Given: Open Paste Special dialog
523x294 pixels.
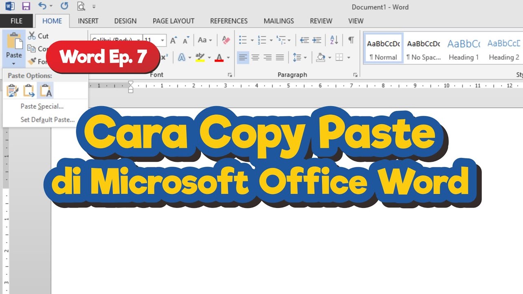Looking at the screenshot, I should pyautogui.click(x=42, y=106).
